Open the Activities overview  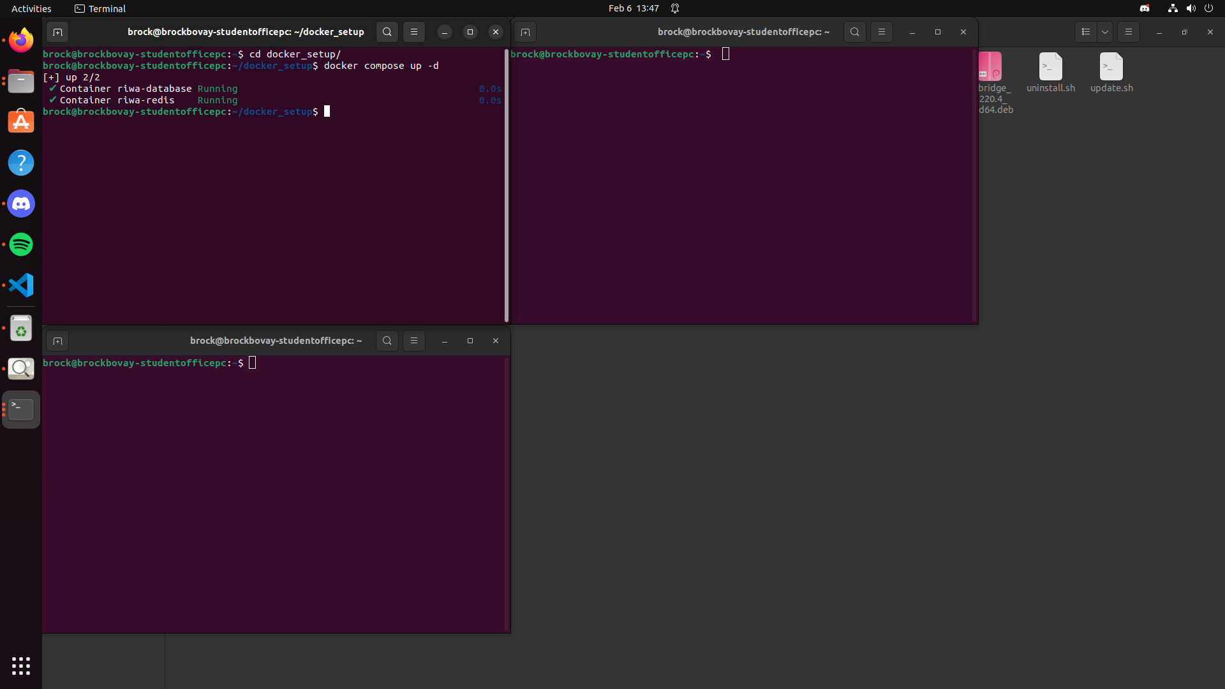pos(31,8)
